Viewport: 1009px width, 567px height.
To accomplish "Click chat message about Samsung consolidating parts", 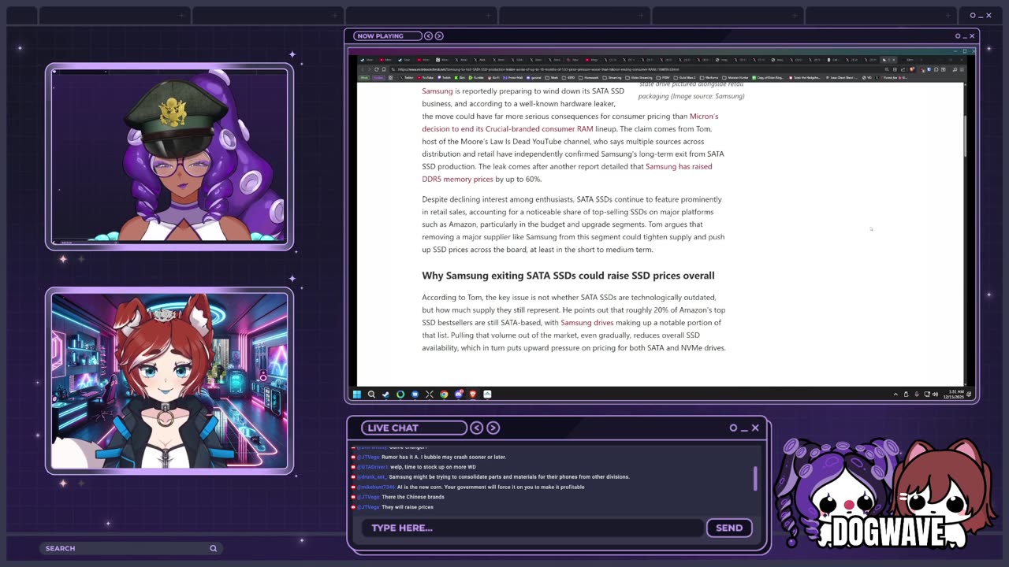I will [509, 476].
